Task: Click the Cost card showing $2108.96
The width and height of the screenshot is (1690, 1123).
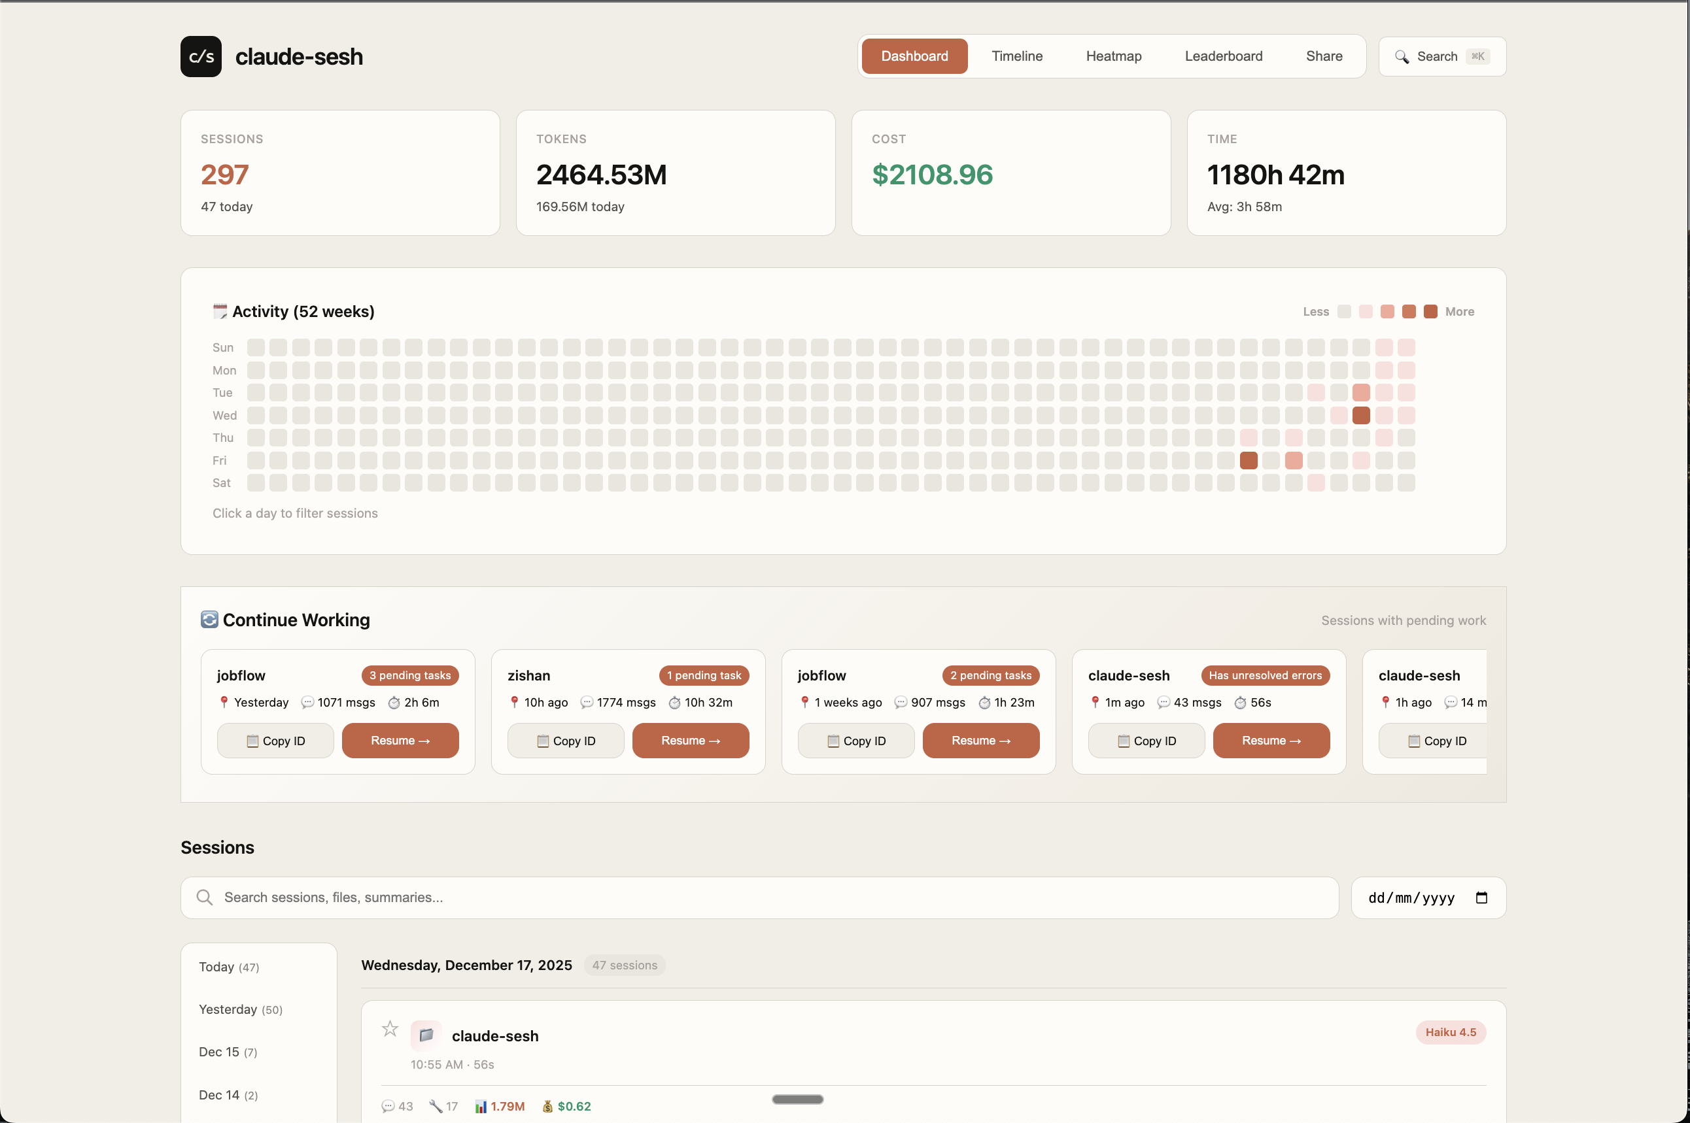Action: coord(1011,173)
